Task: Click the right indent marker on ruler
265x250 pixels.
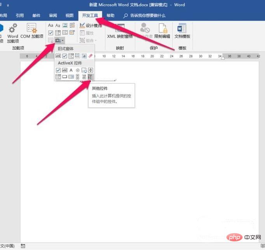Action: pyautogui.click(x=223, y=58)
